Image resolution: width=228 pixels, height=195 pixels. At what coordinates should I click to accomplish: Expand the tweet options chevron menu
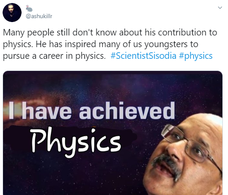(x=220, y=8)
